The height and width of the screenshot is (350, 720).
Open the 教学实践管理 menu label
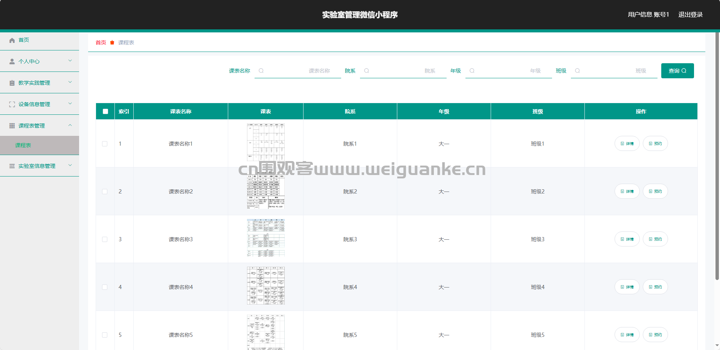(x=34, y=83)
